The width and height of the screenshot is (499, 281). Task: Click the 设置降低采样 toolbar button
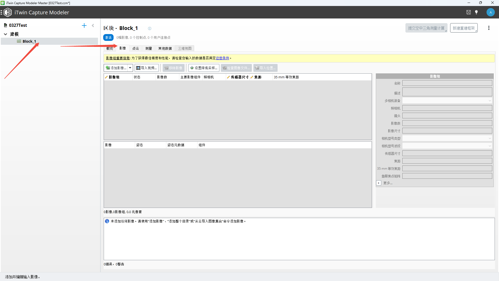pyautogui.click(x=204, y=68)
